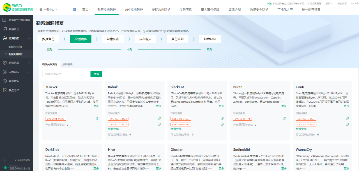Open 首页 in top navigation

click(85, 10)
